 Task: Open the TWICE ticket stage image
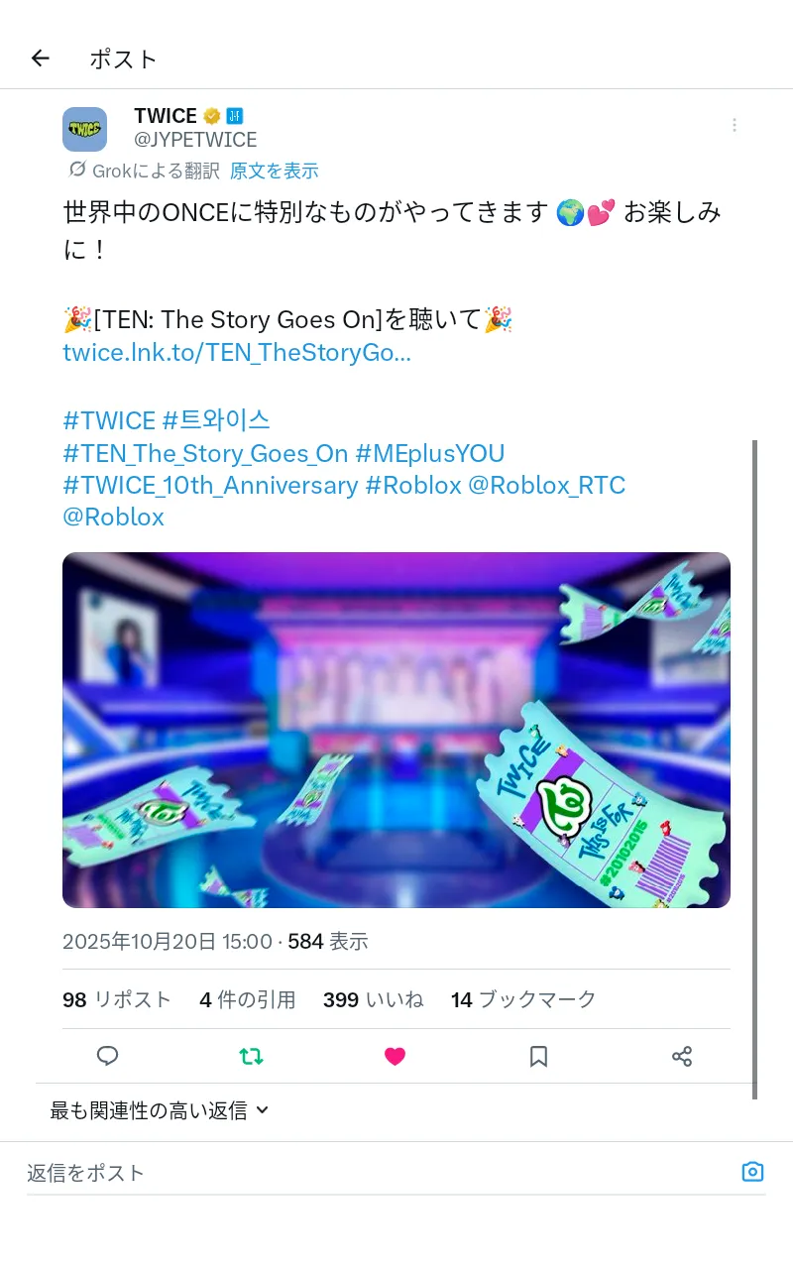(x=396, y=730)
